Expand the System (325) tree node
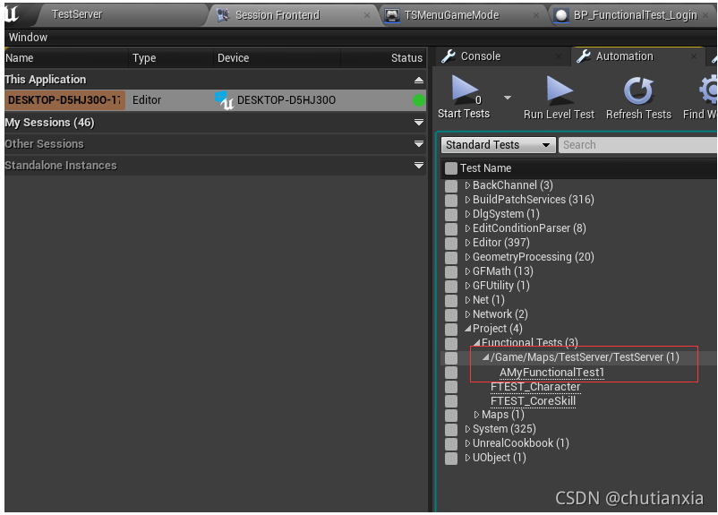 (467, 429)
